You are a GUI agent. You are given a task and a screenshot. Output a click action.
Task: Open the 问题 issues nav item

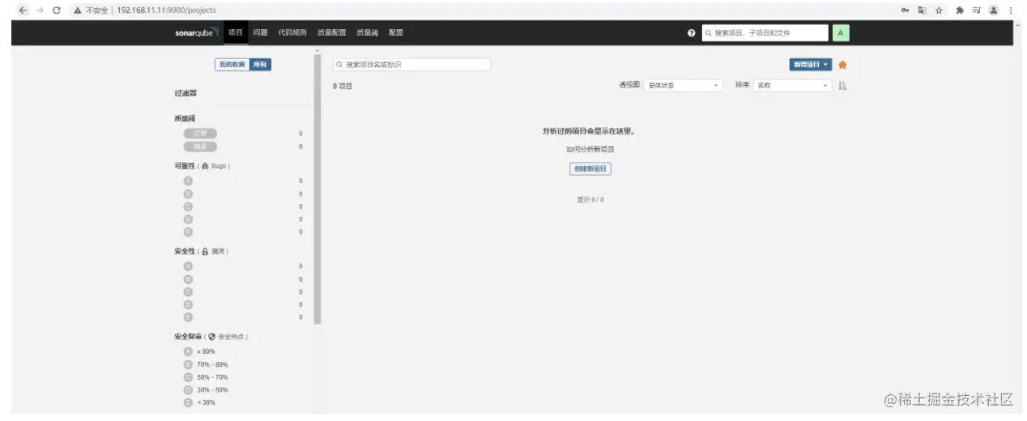(x=260, y=33)
